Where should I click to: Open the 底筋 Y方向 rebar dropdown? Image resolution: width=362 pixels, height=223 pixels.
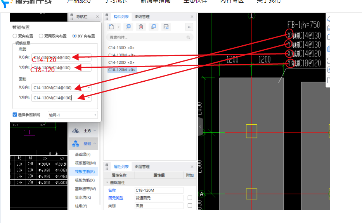[x=89, y=68]
